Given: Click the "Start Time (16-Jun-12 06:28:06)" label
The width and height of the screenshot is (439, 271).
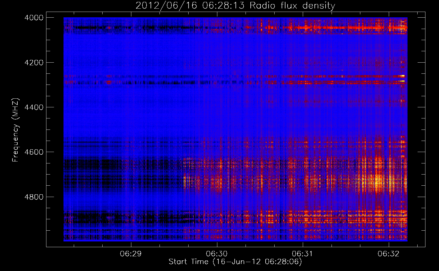Looking at the screenshot, I should click(235, 262).
